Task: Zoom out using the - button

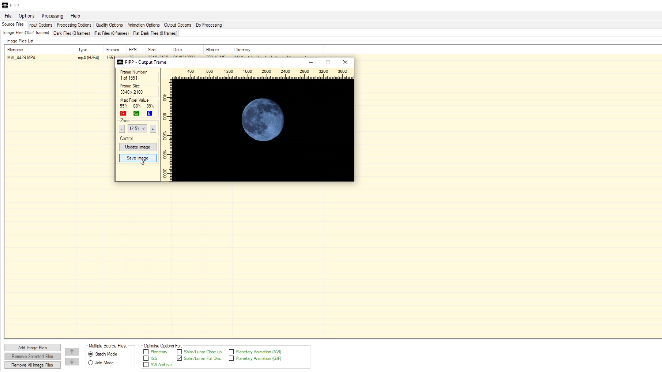Action: pos(121,128)
